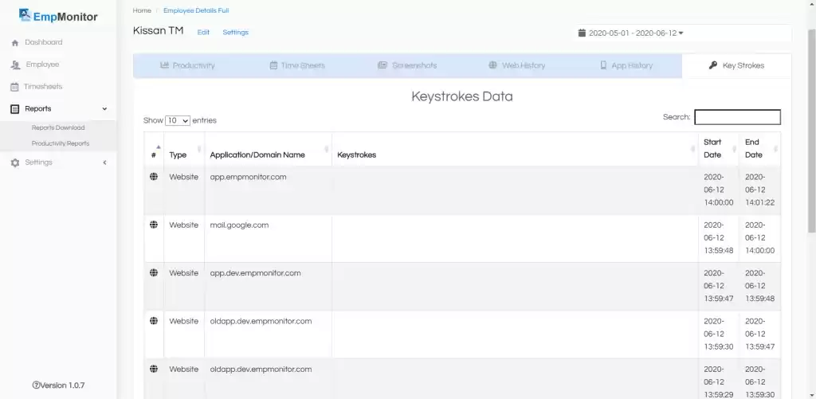Click the Key Strokes key icon
Image resolution: width=816 pixels, height=399 pixels.
(713, 65)
